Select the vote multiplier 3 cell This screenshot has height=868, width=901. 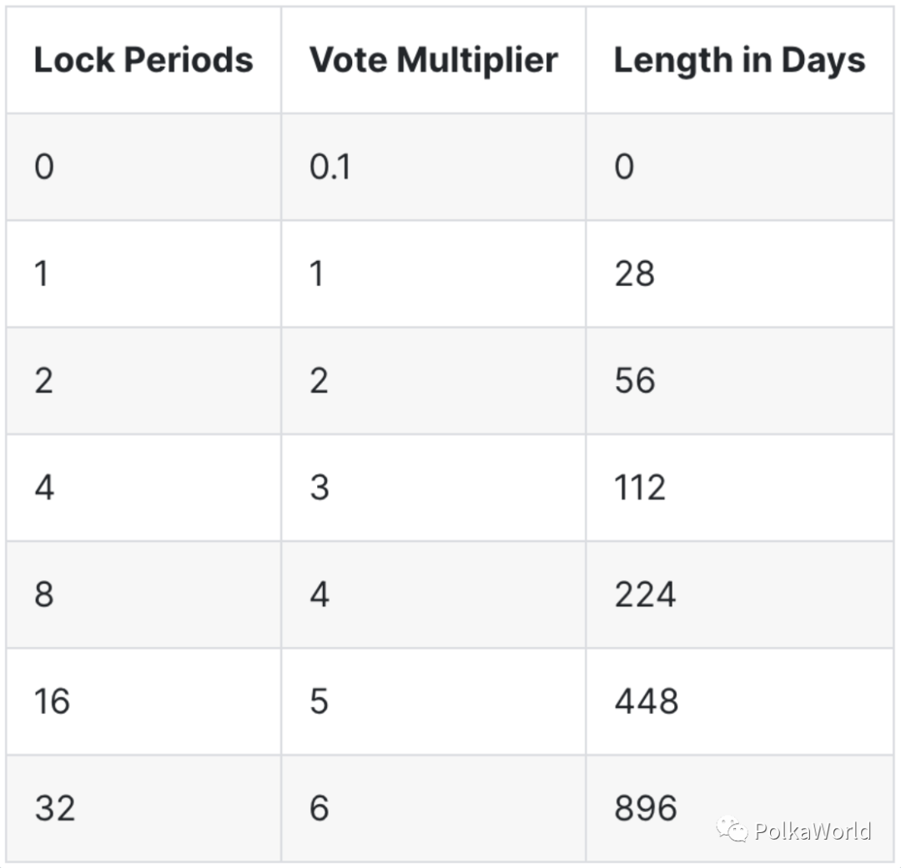click(320, 488)
